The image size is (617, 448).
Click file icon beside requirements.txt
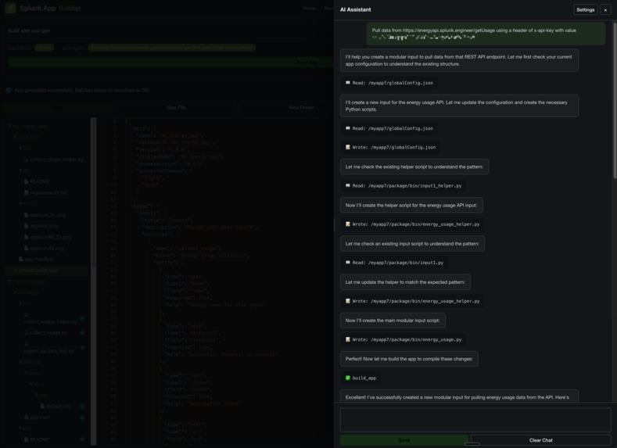(27, 192)
